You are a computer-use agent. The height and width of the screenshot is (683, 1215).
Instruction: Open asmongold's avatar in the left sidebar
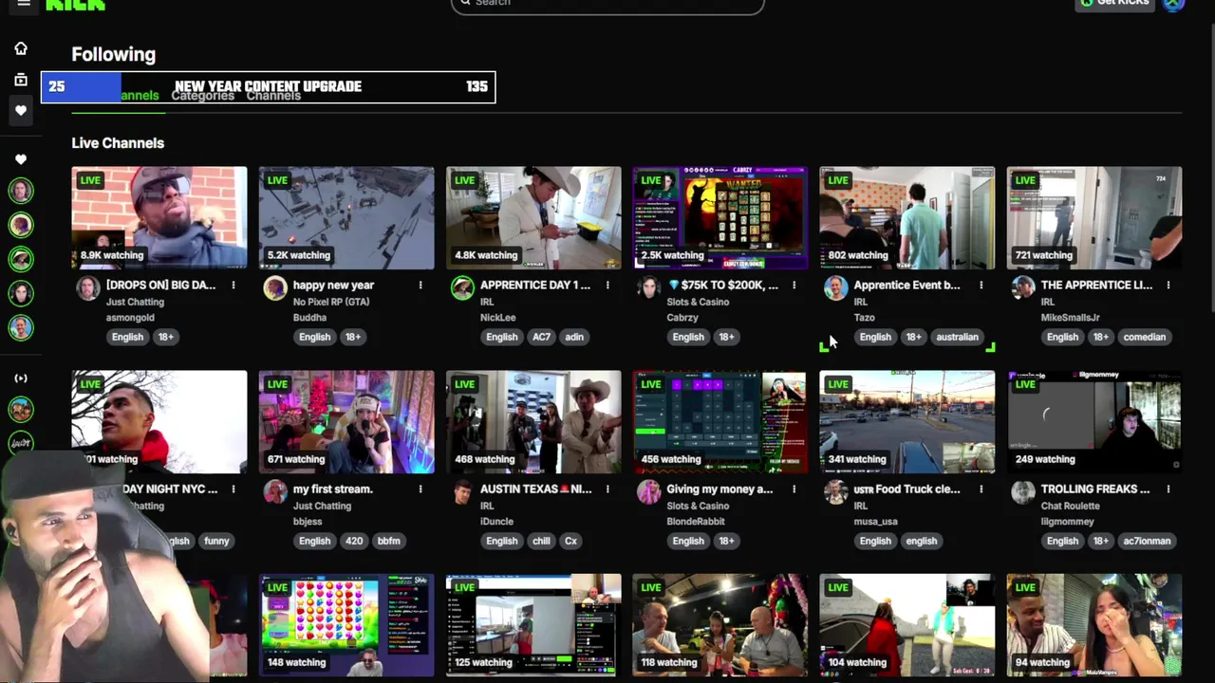(x=21, y=191)
